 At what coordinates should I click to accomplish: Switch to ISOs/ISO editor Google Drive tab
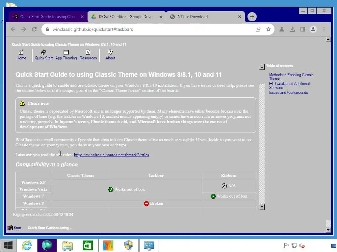click(x=126, y=17)
